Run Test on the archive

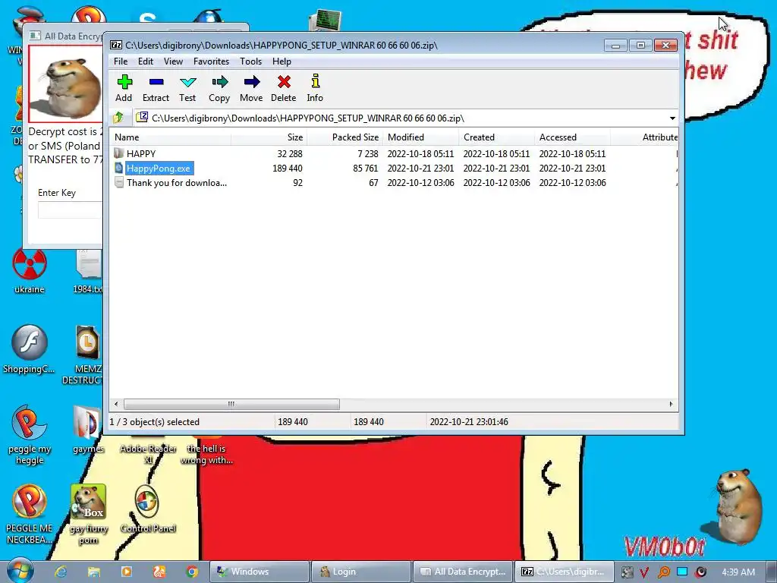(x=188, y=88)
